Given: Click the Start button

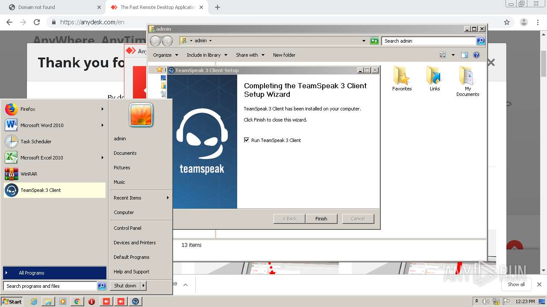Looking at the screenshot, I should 12,301.
